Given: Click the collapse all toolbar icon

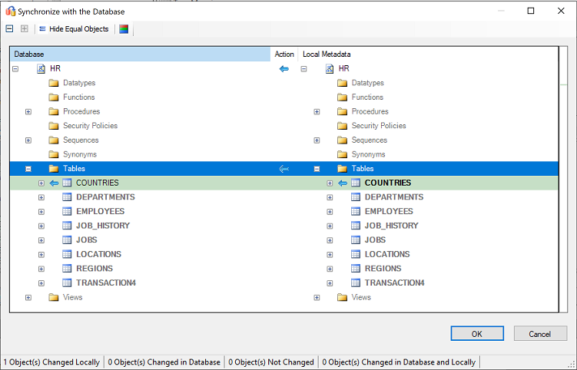Looking at the screenshot, I should tap(9, 28).
